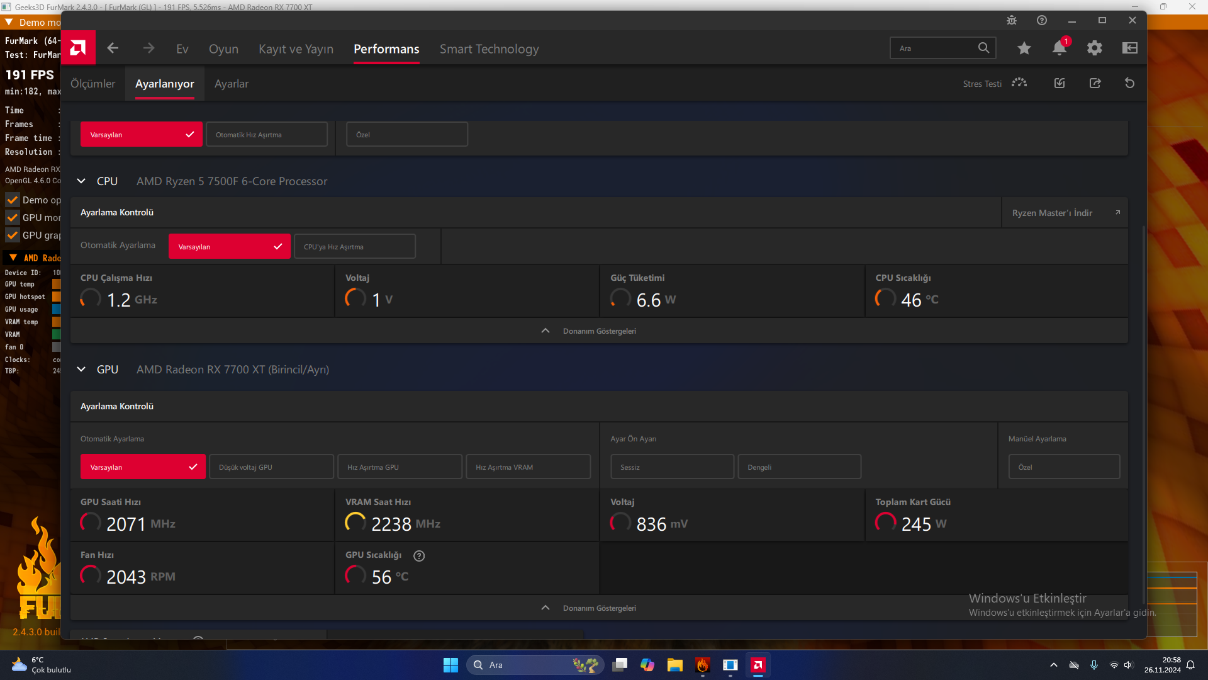Open Smart Technology tab

pos(489,48)
